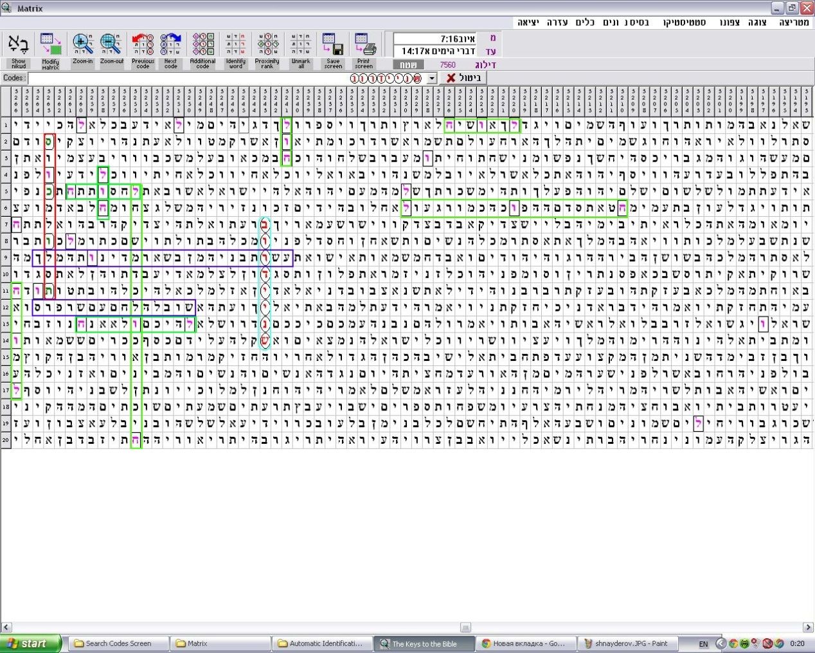Open the Modify matrix tool
The image size is (815, 653).
[x=50, y=45]
